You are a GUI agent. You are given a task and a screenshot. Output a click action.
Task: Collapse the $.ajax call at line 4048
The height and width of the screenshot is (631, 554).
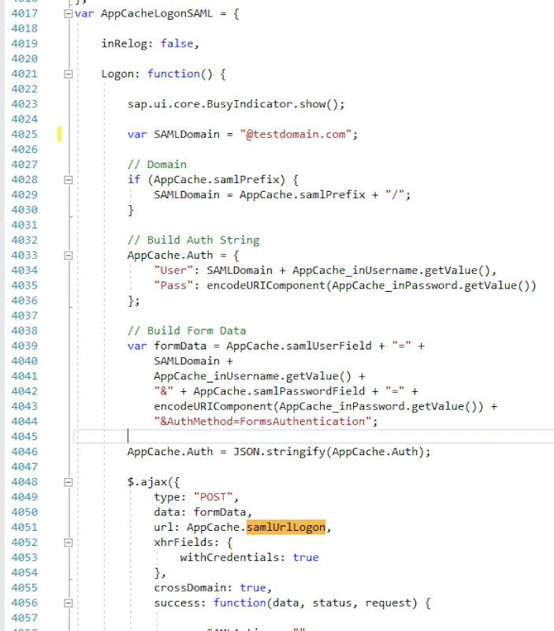pyautogui.click(x=69, y=482)
